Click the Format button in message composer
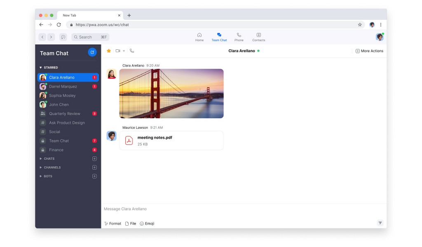 [x=113, y=224]
